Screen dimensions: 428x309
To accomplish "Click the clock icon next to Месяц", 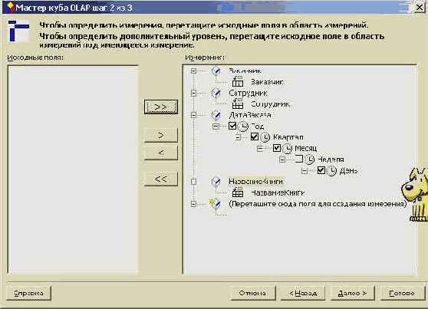I will tap(287, 148).
